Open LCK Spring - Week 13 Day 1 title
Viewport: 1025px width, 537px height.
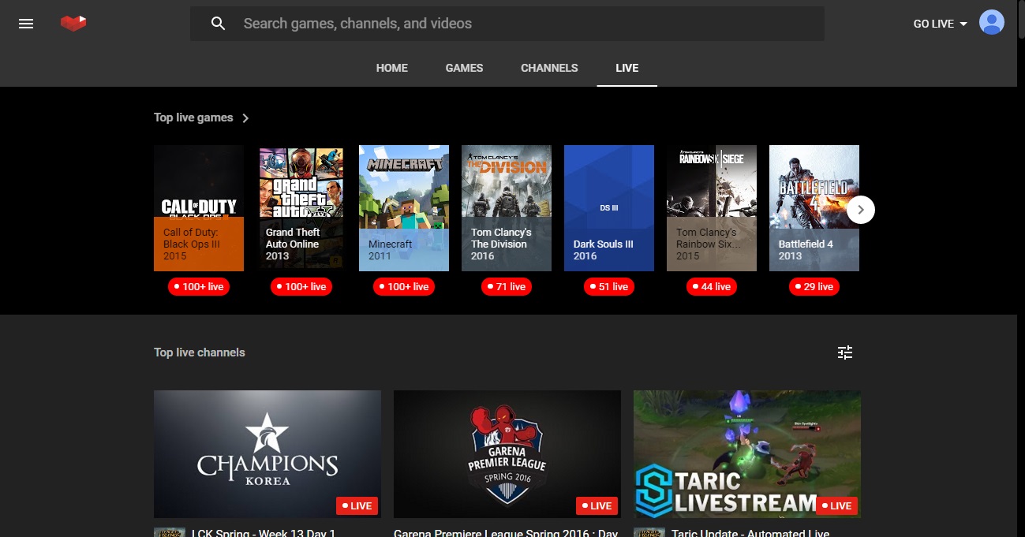coord(264,533)
